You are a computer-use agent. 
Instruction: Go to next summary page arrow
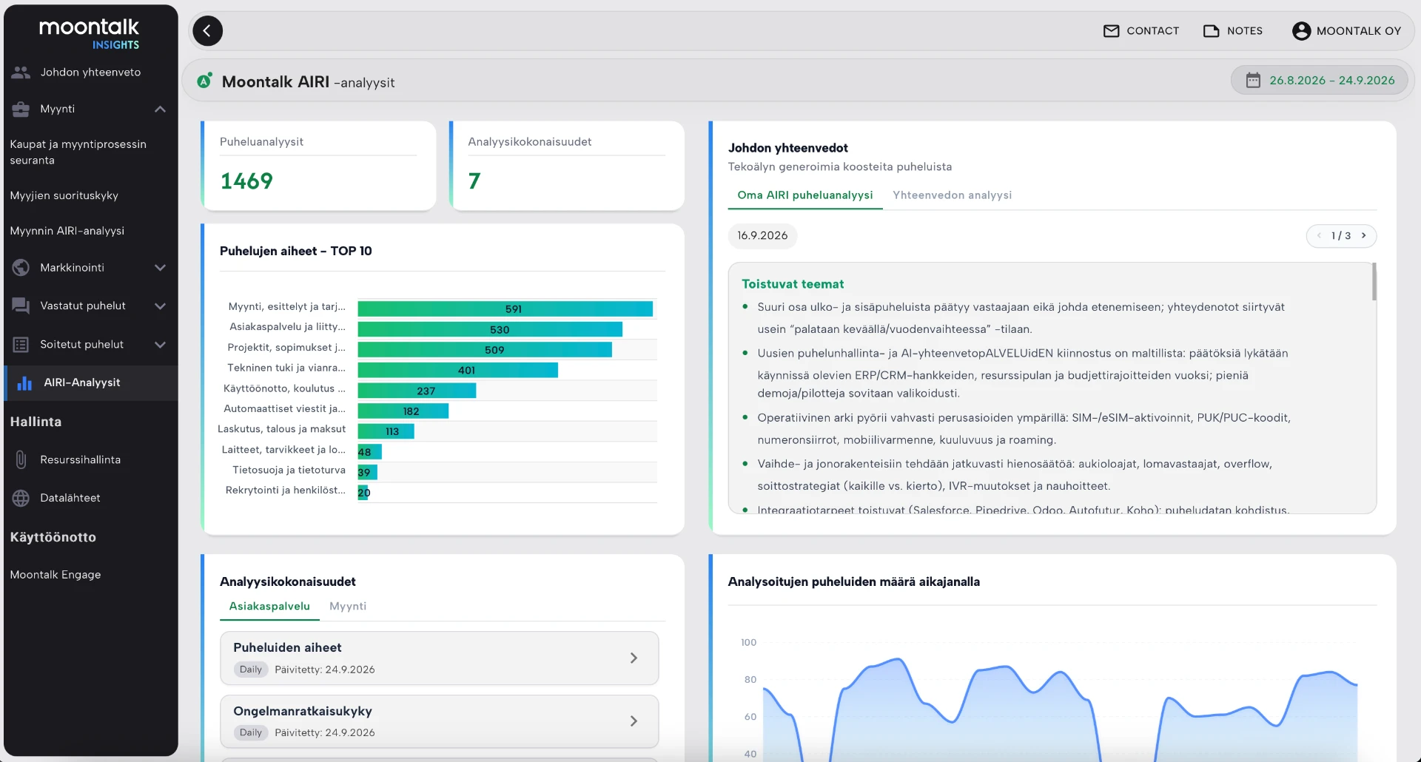click(x=1363, y=236)
